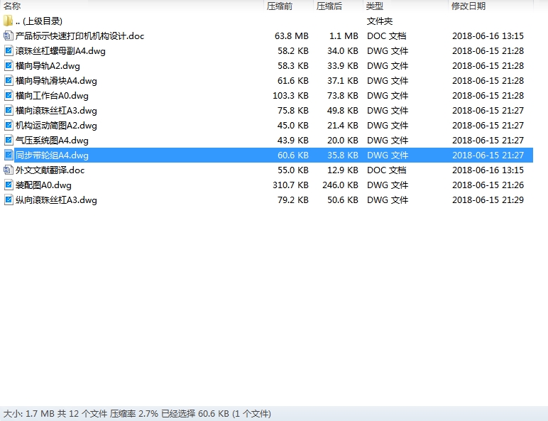
Task: Click the DWG icon of 气压系统图A4.dwg
Action: coord(9,141)
